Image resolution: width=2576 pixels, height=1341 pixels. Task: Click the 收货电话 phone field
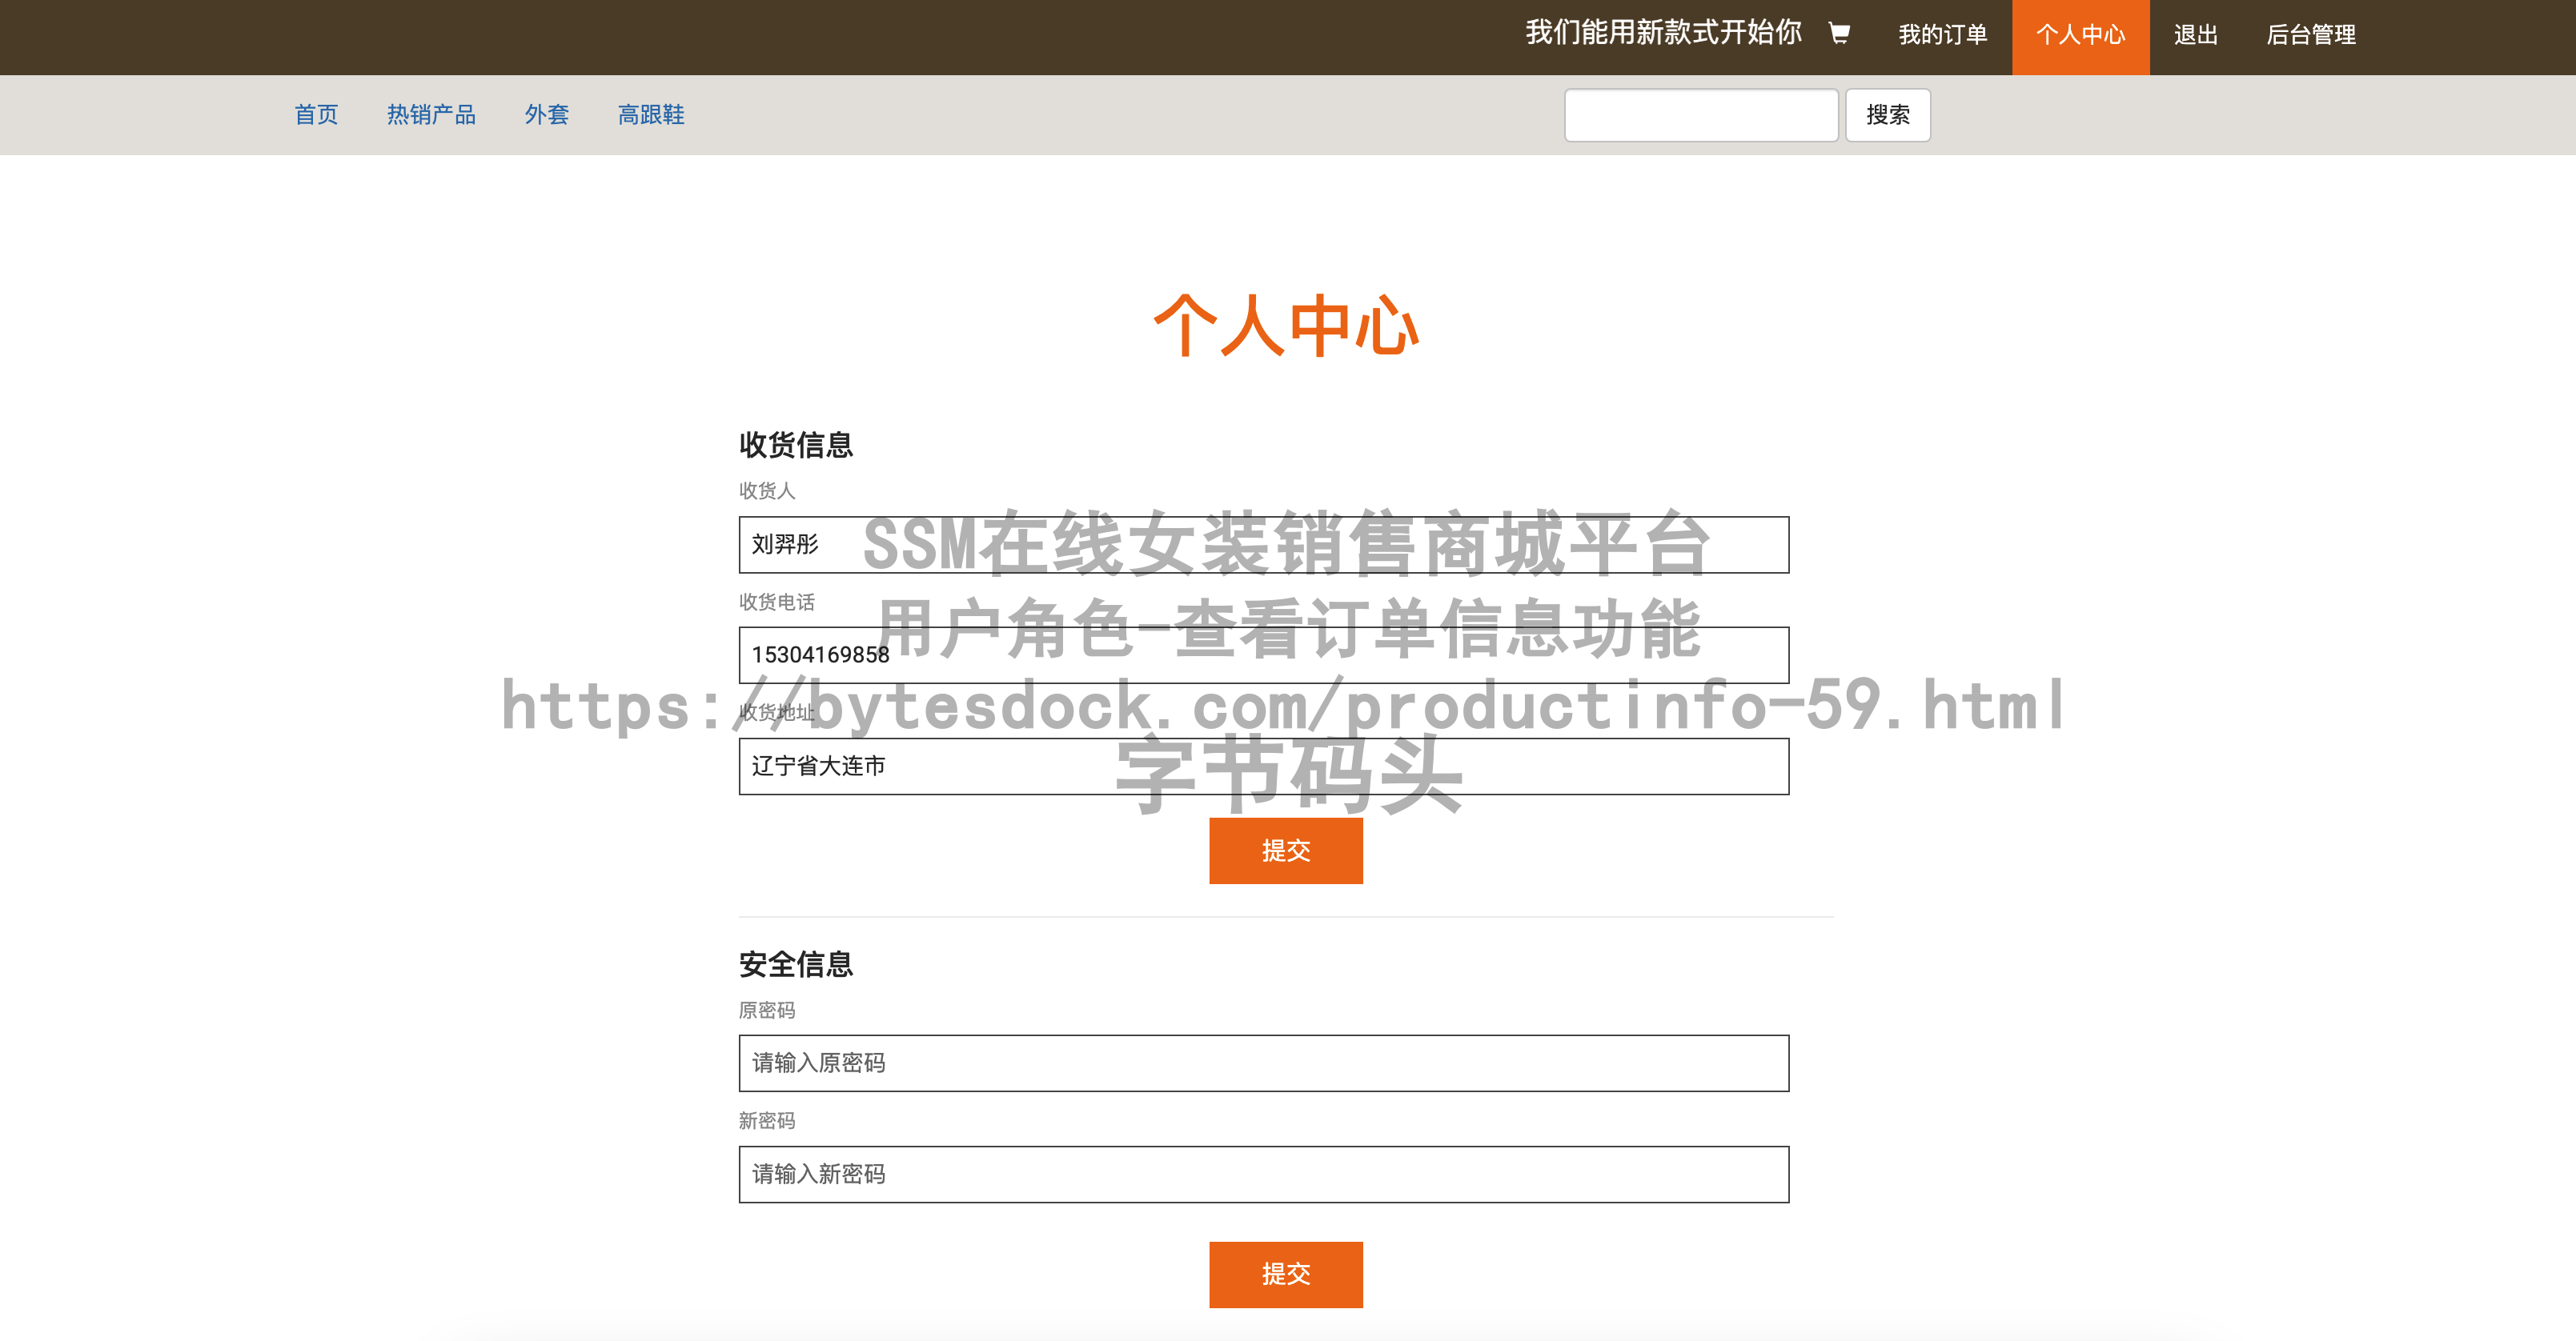(x=1263, y=655)
